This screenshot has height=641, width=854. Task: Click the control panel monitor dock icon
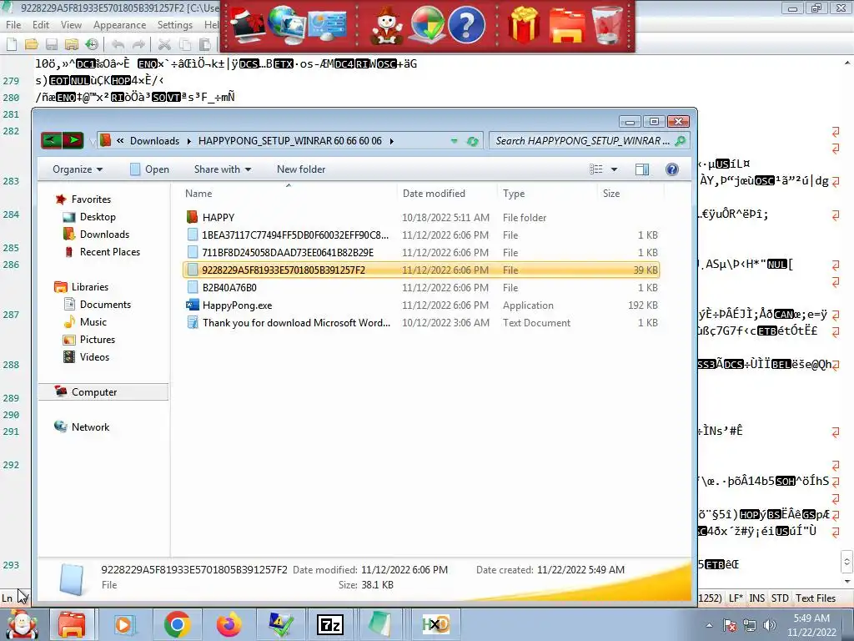tap(327, 24)
